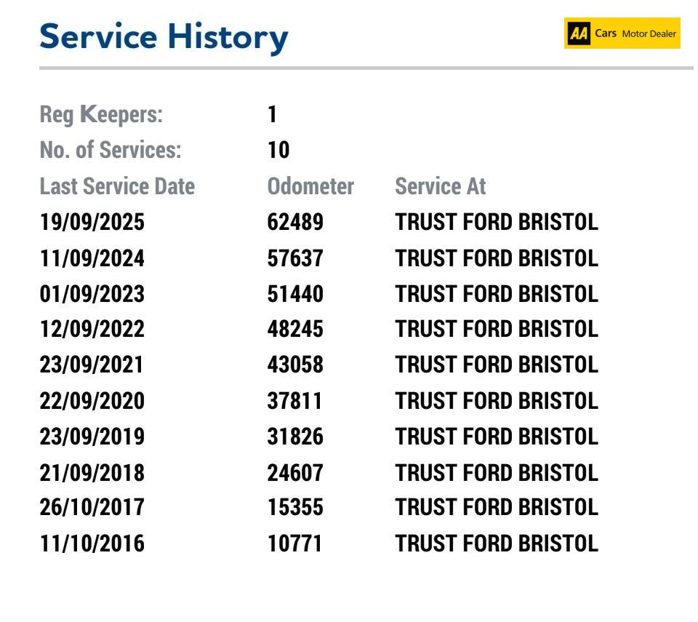Select the 26/10/2017 service date
The width and height of the screenshot is (698, 622).
click(92, 508)
